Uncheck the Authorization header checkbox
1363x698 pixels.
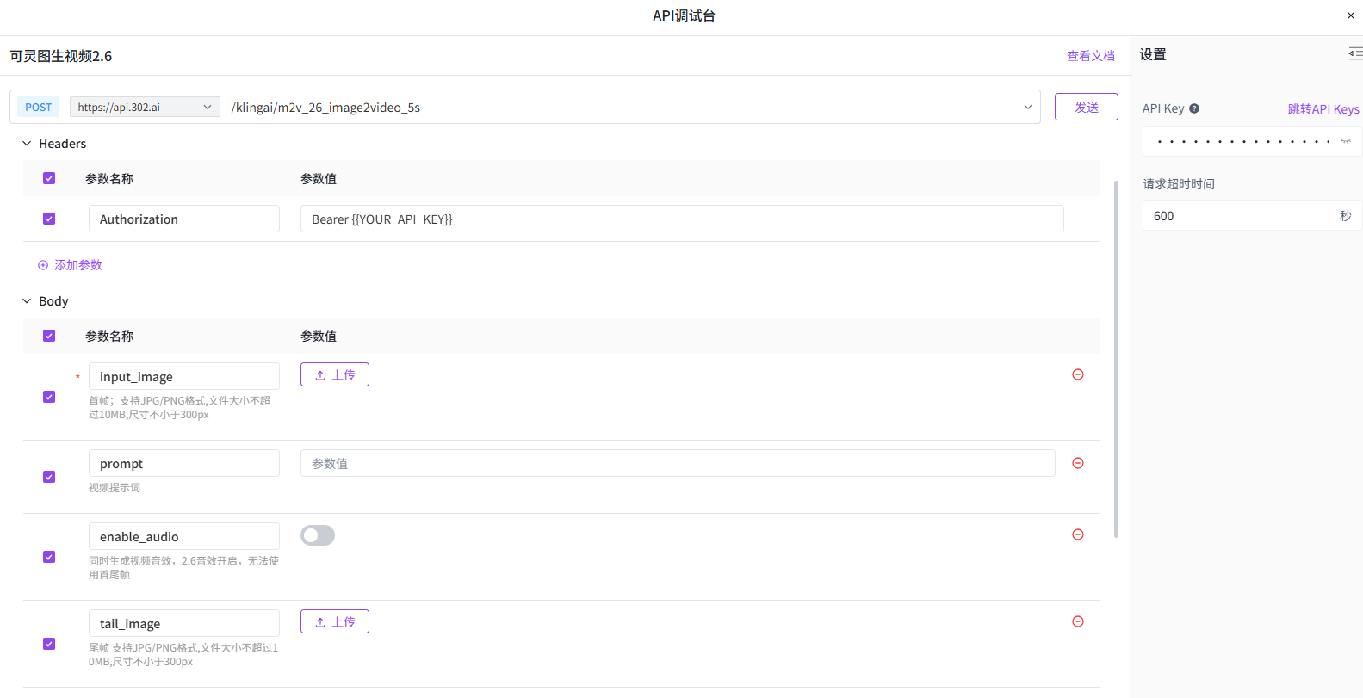pyautogui.click(x=49, y=219)
